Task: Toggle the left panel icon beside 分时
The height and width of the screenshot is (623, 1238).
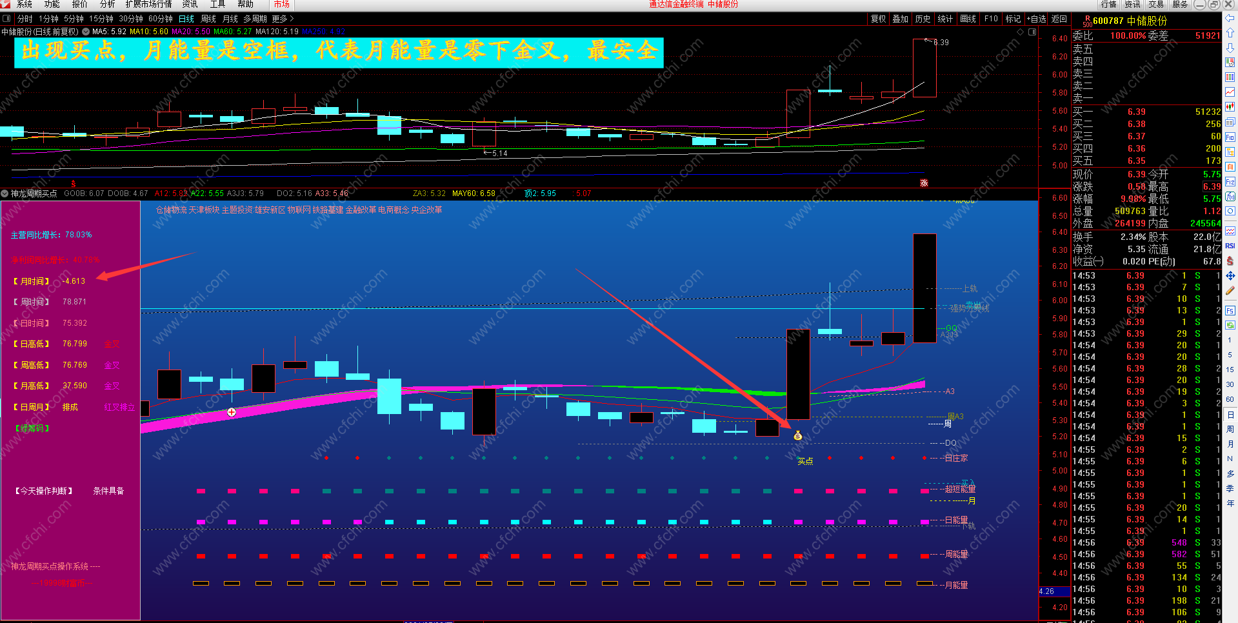Action: [6, 19]
